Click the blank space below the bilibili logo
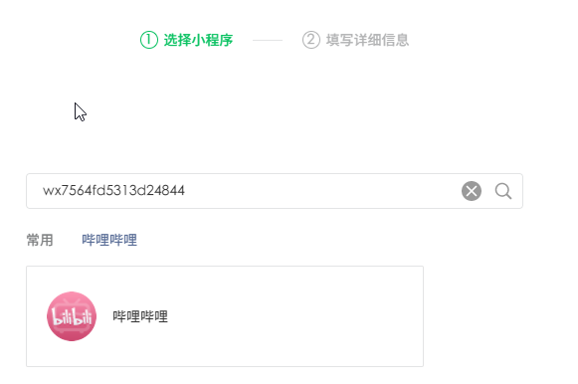The width and height of the screenshot is (578, 384). [x=72, y=354]
